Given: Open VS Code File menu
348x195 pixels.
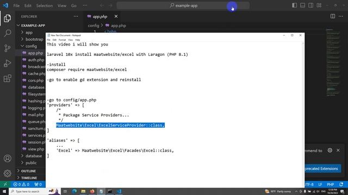Looking at the screenshot, I should click(16, 5).
